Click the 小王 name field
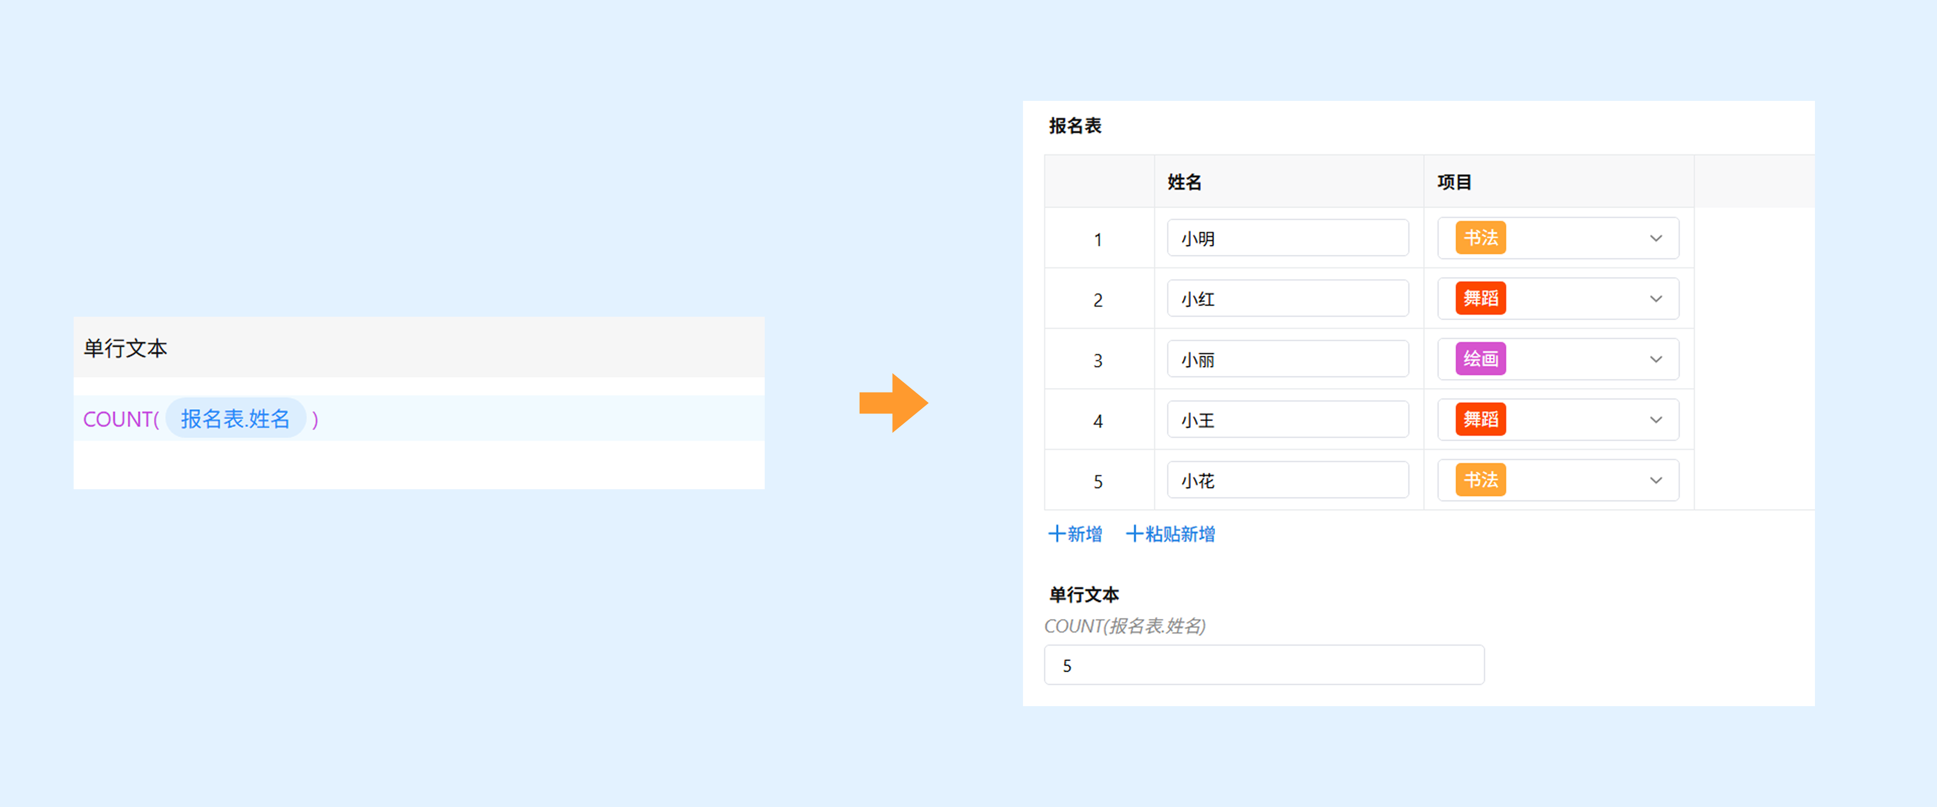 pyautogui.click(x=1287, y=420)
